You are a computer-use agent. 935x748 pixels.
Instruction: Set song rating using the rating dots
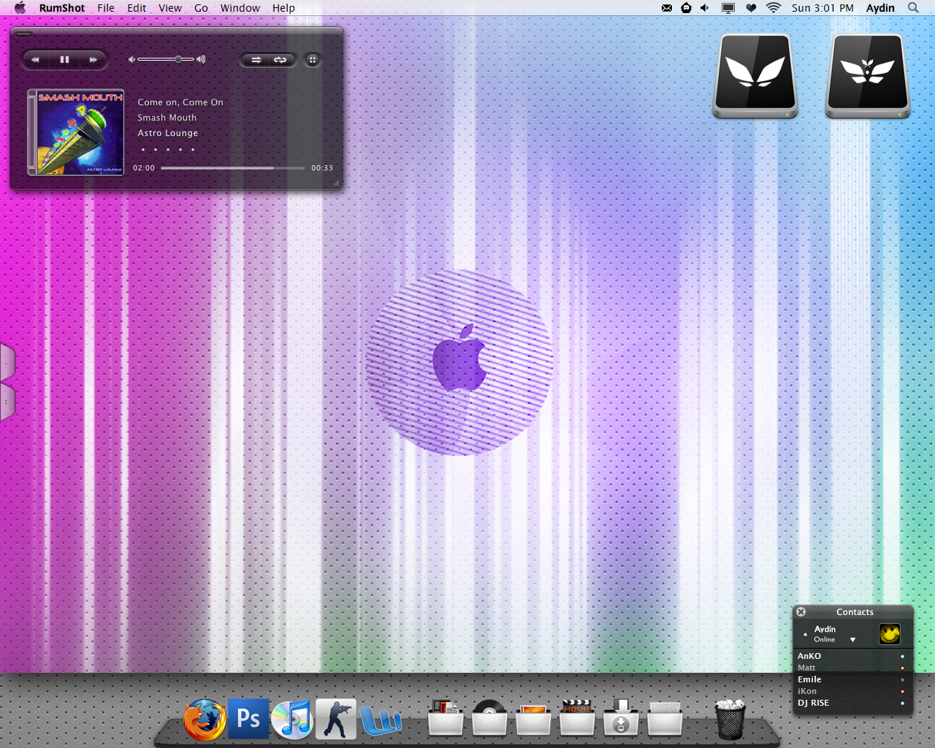(x=168, y=149)
